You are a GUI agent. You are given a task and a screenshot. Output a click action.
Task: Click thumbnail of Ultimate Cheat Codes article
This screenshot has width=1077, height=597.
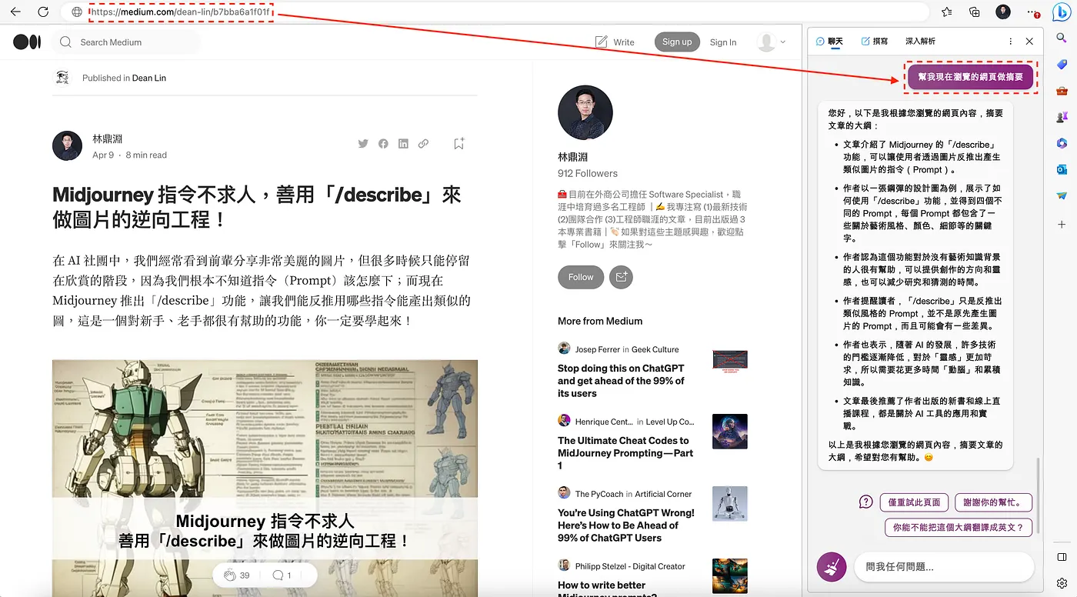(x=730, y=432)
